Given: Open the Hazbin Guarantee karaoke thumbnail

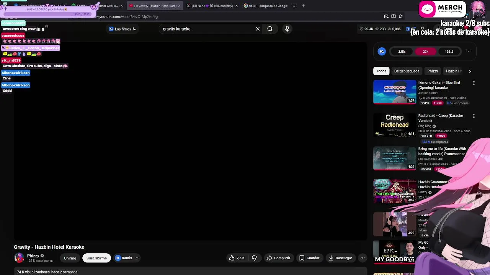Looking at the screenshot, I should coord(395,191).
